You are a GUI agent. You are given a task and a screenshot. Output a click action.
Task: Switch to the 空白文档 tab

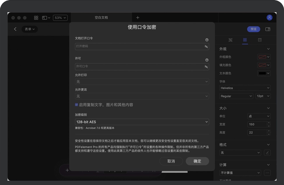(x=101, y=18)
